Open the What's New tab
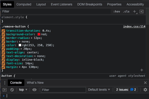 click(35, 83)
